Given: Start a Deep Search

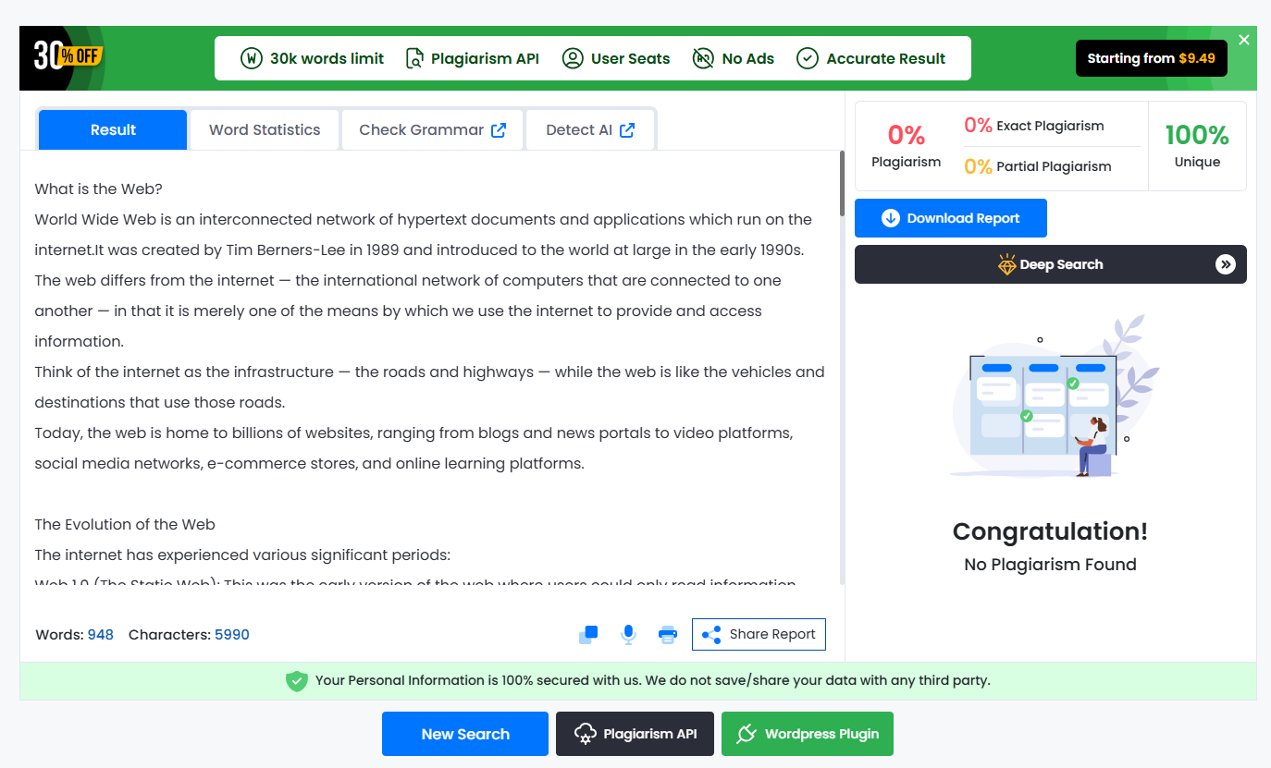Looking at the screenshot, I should click(1051, 264).
